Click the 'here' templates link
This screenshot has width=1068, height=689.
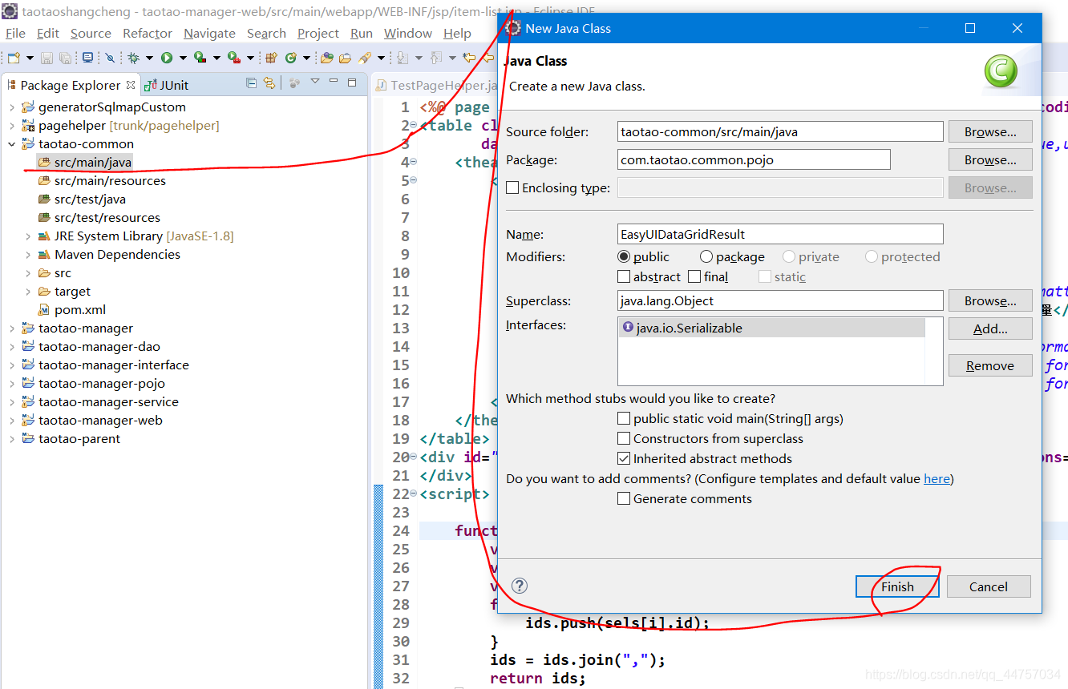[x=937, y=478]
